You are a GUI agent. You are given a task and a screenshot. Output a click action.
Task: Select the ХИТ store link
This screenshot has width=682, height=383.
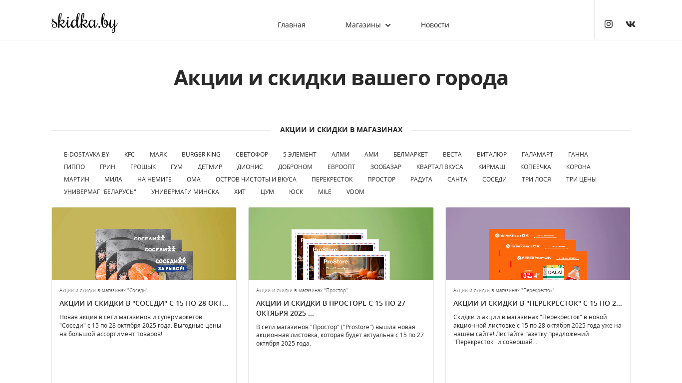(x=240, y=191)
